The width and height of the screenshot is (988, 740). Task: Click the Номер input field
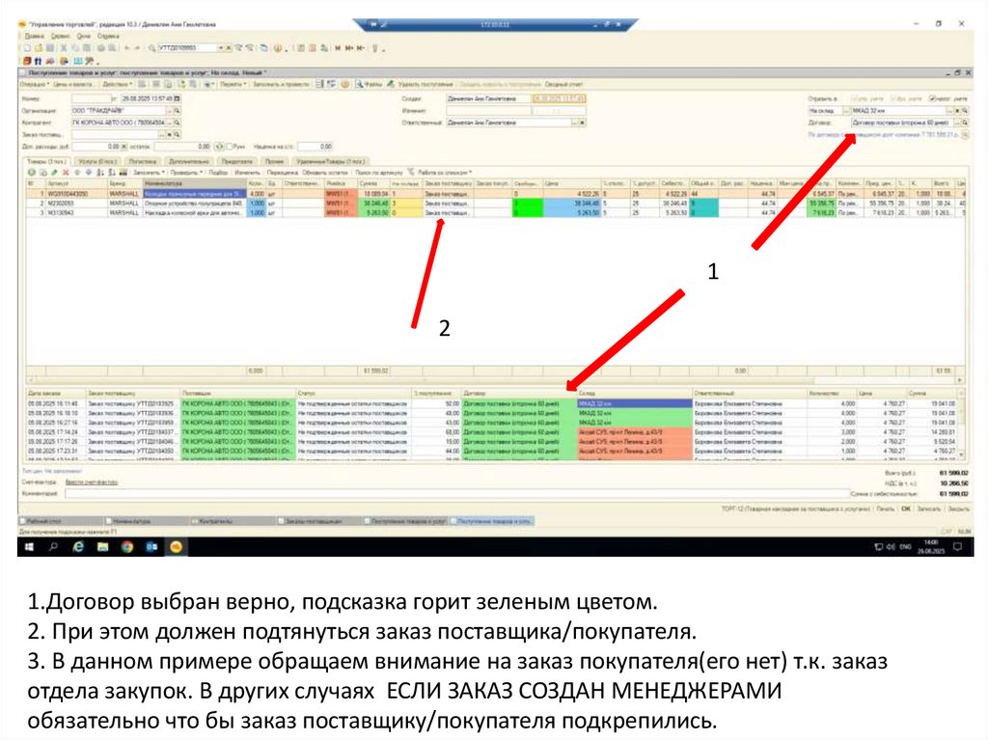pos(91,99)
